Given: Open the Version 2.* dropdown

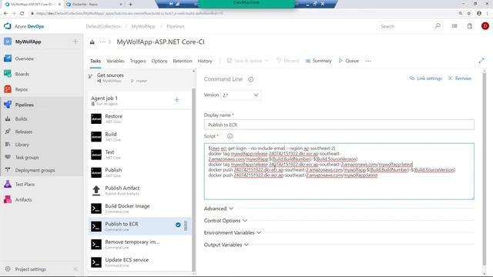Looking at the screenshot, I should click(240, 95).
